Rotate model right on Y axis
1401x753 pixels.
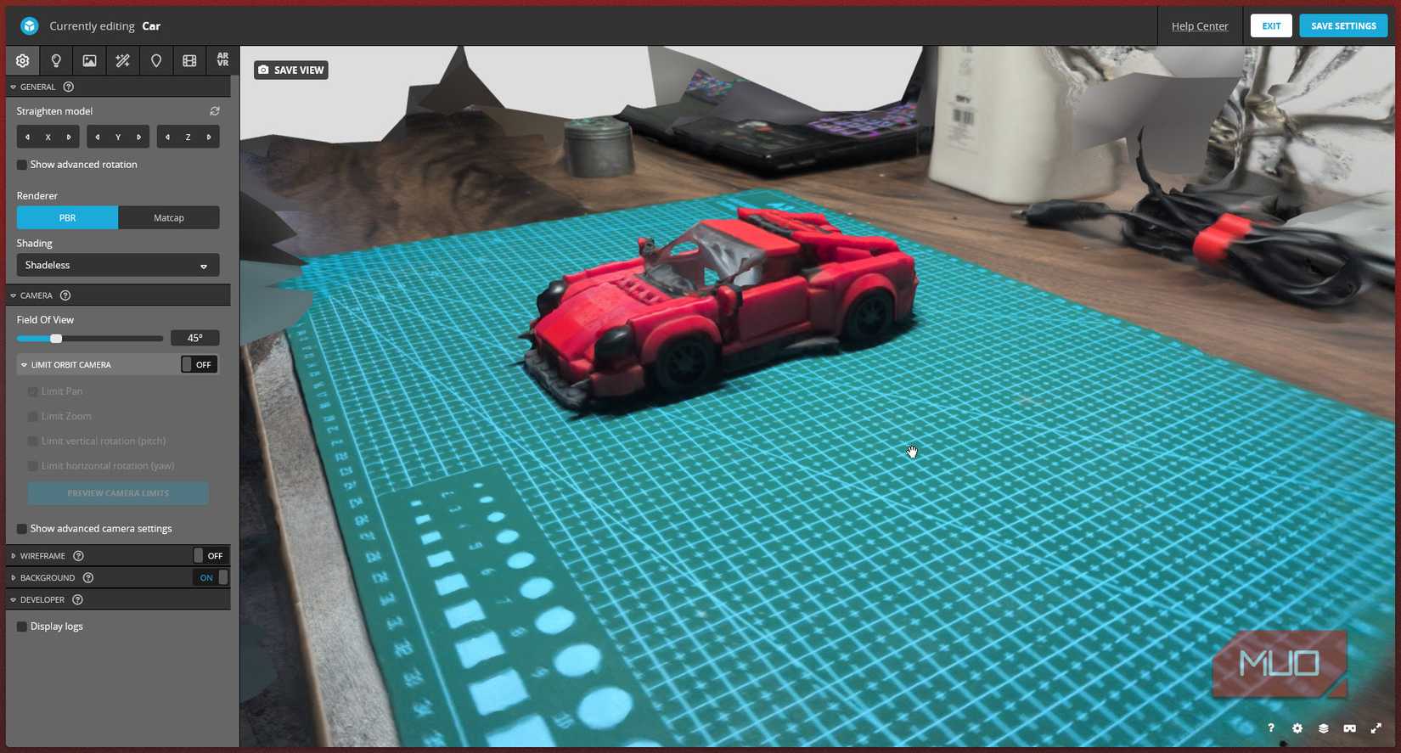click(139, 137)
